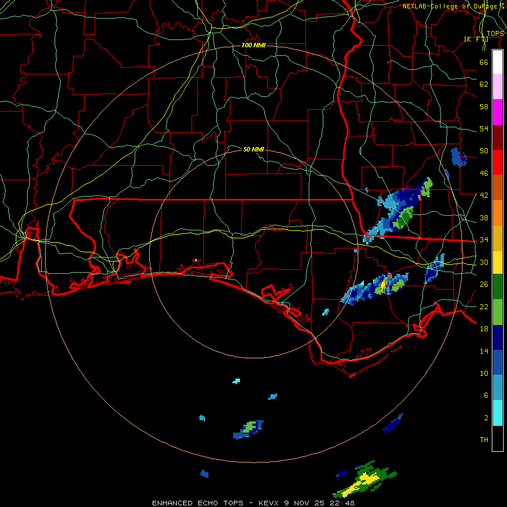Click the navy blue legend swatch
Screen dimensions: 507x507
tap(497, 337)
